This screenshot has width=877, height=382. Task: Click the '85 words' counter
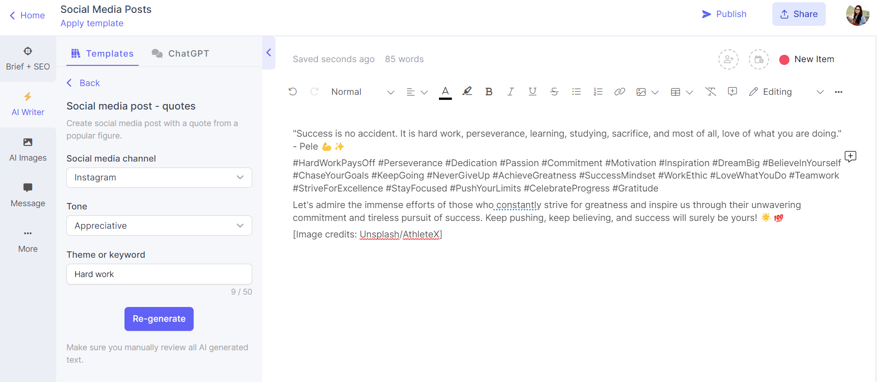point(404,59)
